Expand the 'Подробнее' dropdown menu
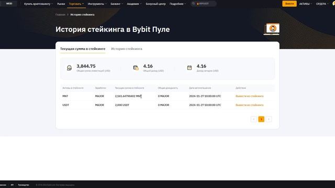The width and height of the screenshot is (335, 188). tap(177, 4)
